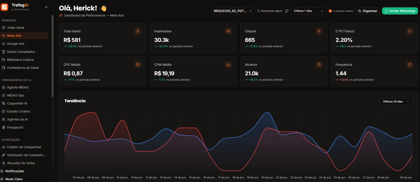Screen dimensions: 420x182
Task: Click the megaphone icon by Criador de Campanhas
Action: [4, 147]
